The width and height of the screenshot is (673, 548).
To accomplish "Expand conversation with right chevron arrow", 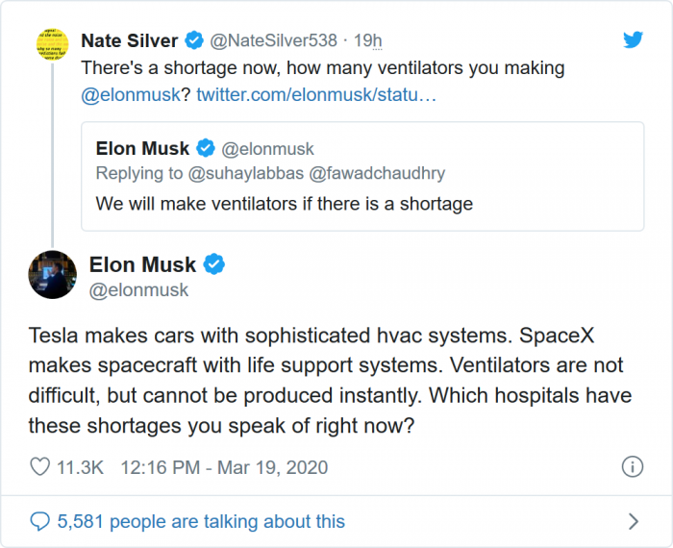I will [x=633, y=521].
